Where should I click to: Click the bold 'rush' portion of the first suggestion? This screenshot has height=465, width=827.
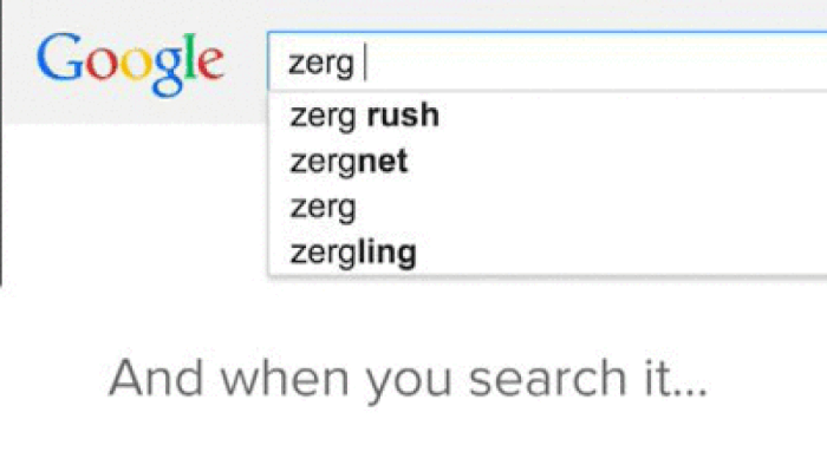pyautogui.click(x=401, y=115)
